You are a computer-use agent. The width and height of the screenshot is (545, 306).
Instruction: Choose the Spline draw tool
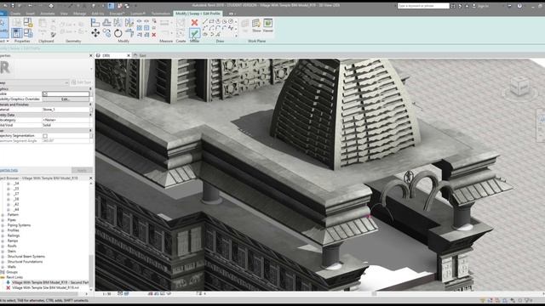coord(231,28)
